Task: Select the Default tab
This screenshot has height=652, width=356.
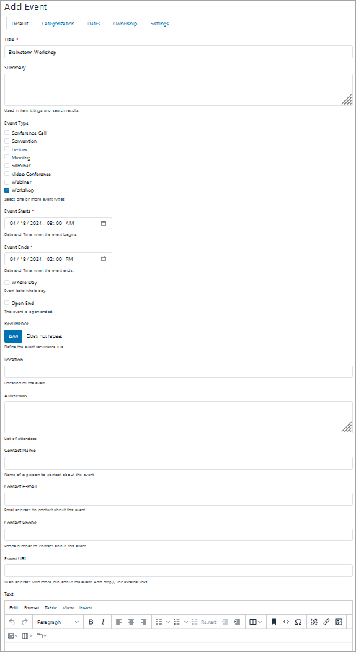Action: 19,24
